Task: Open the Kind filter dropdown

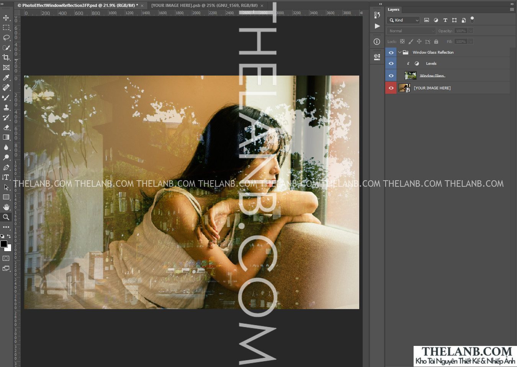Action: (404, 20)
